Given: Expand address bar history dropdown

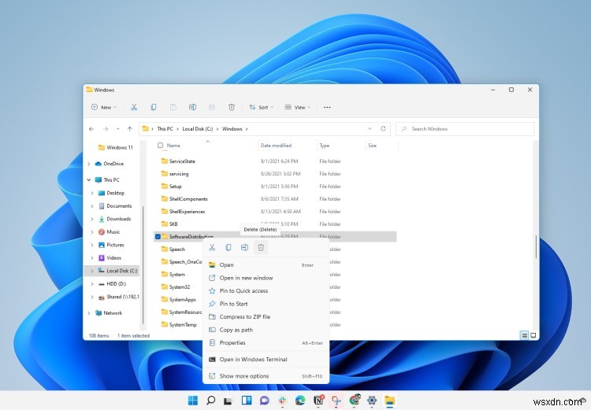Looking at the screenshot, I should pos(370,128).
